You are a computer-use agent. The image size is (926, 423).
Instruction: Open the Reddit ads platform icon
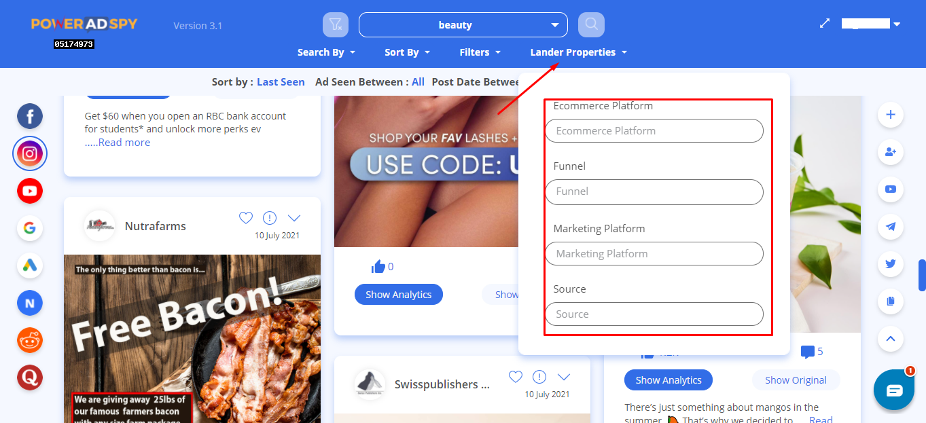point(30,339)
